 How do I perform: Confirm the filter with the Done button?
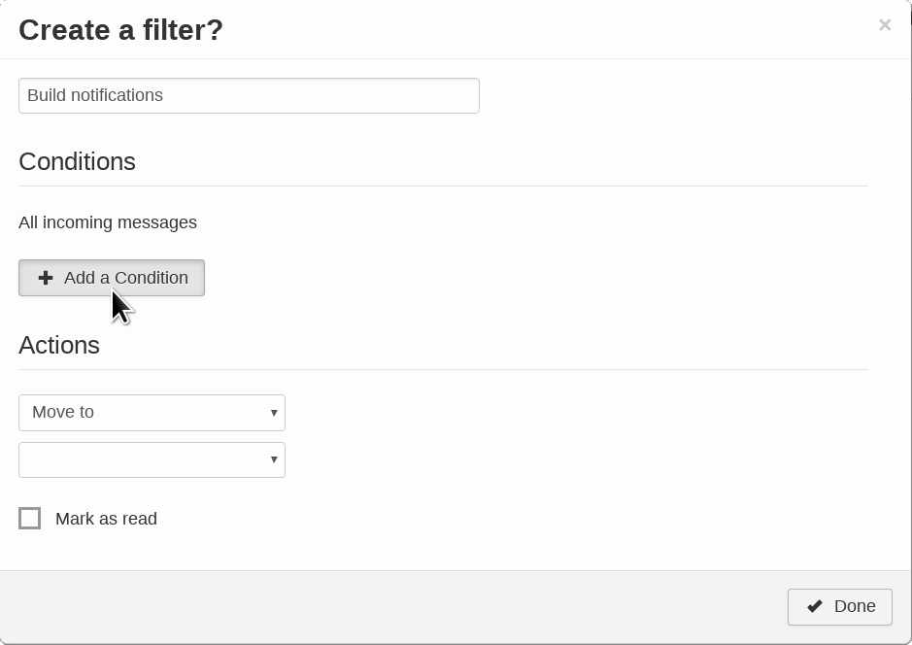click(840, 606)
